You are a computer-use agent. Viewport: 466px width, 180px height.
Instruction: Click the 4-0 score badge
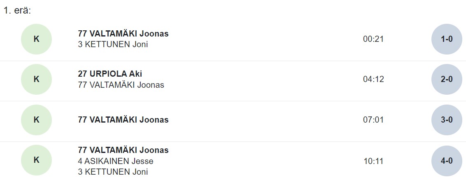click(447, 161)
